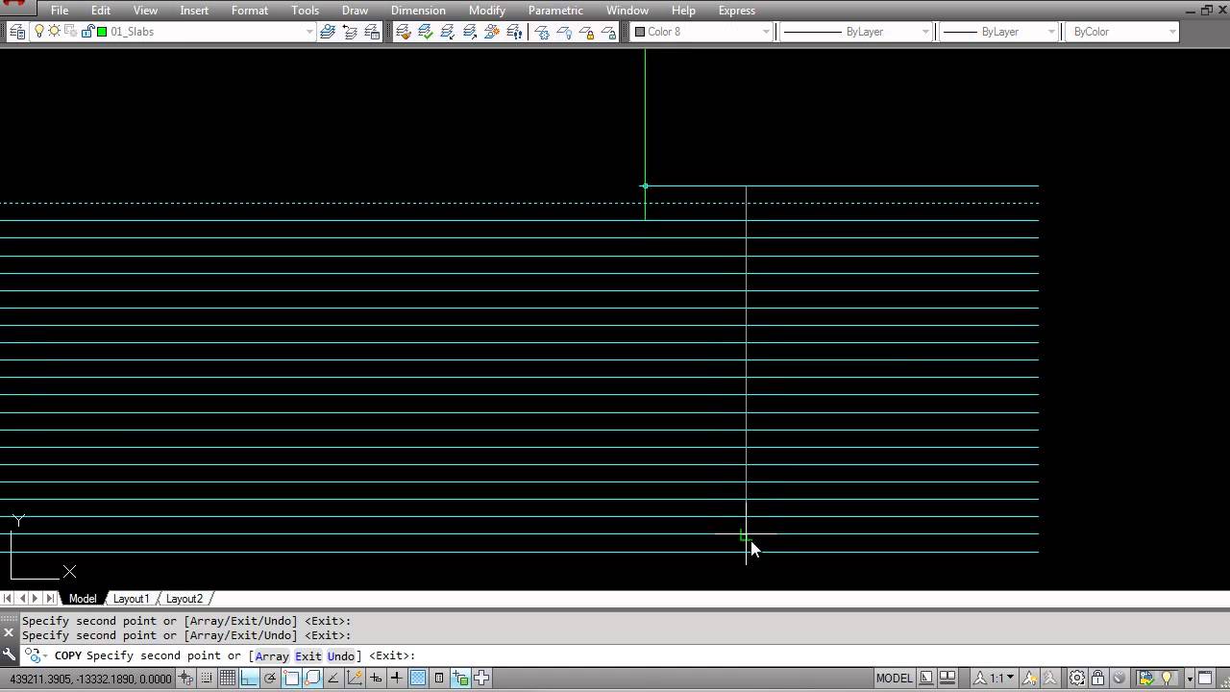1230x692 pixels.
Task: Toggle Grid Display in status bar
Action: click(x=228, y=679)
